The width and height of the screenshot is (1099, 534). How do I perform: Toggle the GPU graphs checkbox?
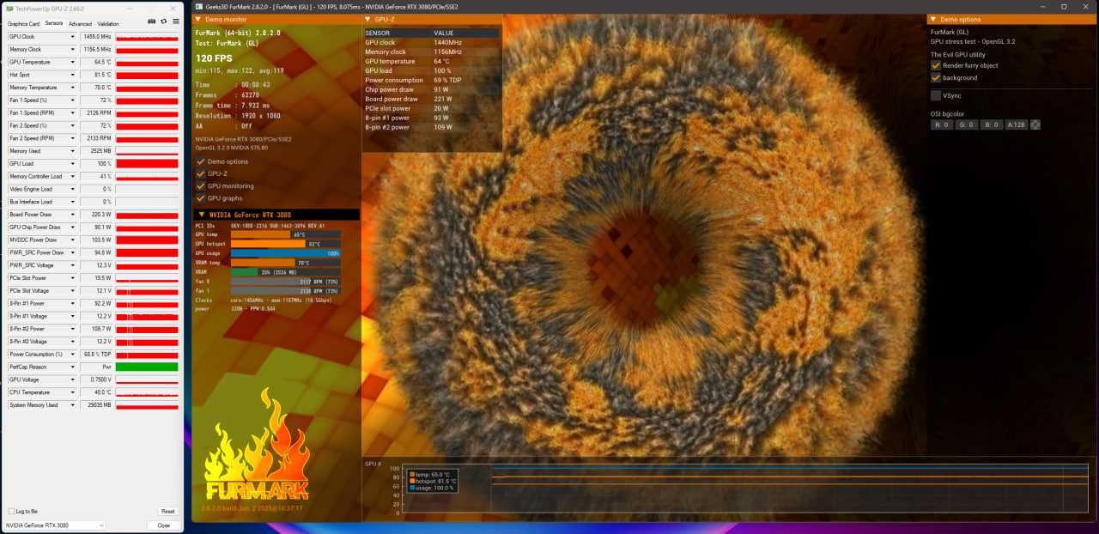click(x=201, y=198)
